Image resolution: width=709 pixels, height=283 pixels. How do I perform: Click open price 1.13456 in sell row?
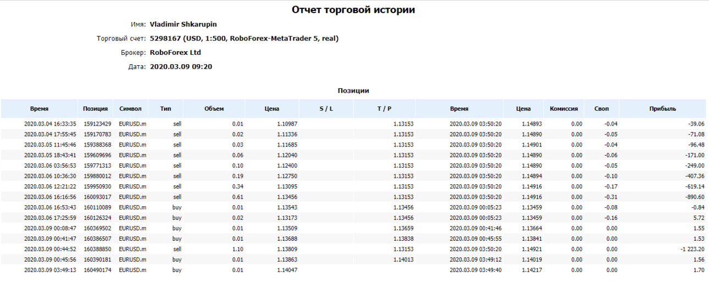pos(287,197)
